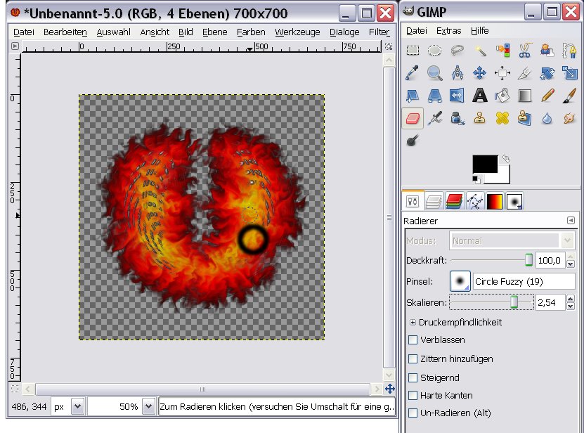This screenshot has width=584, height=433.
Task: Toggle the Steigernd checkbox
Action: coord(413,377)
